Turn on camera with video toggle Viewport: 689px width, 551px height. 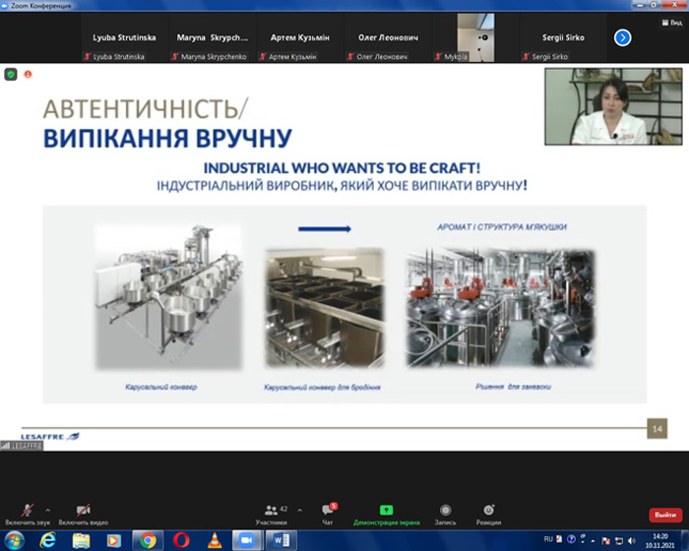[83, 510]
